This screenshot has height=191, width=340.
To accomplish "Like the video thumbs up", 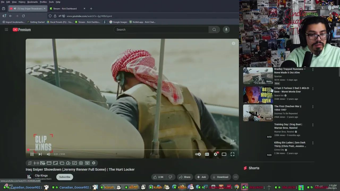I will coord(158,177).
